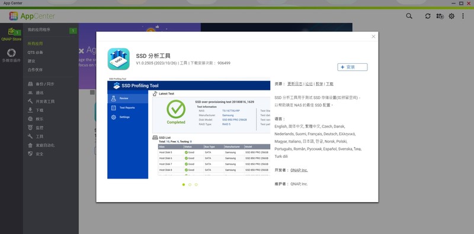Open the 下载 link under 资源
This screenshot has height=234, width=474.
(x=329, y=84)
